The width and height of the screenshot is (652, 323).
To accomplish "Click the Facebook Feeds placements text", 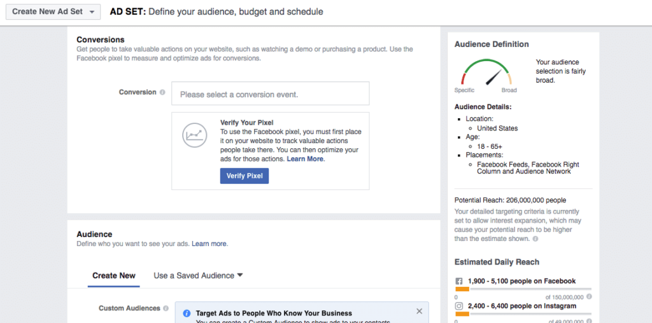I will (528, 168).
